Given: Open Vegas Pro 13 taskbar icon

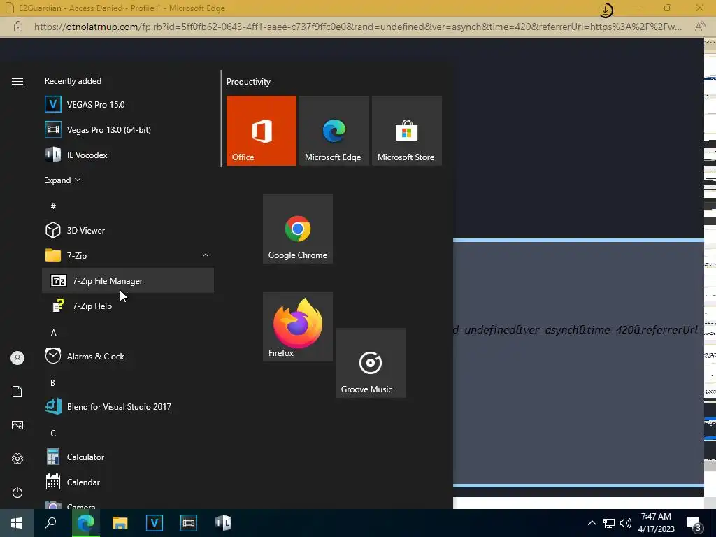Looking at the screenshot, I should pos(189,523).
